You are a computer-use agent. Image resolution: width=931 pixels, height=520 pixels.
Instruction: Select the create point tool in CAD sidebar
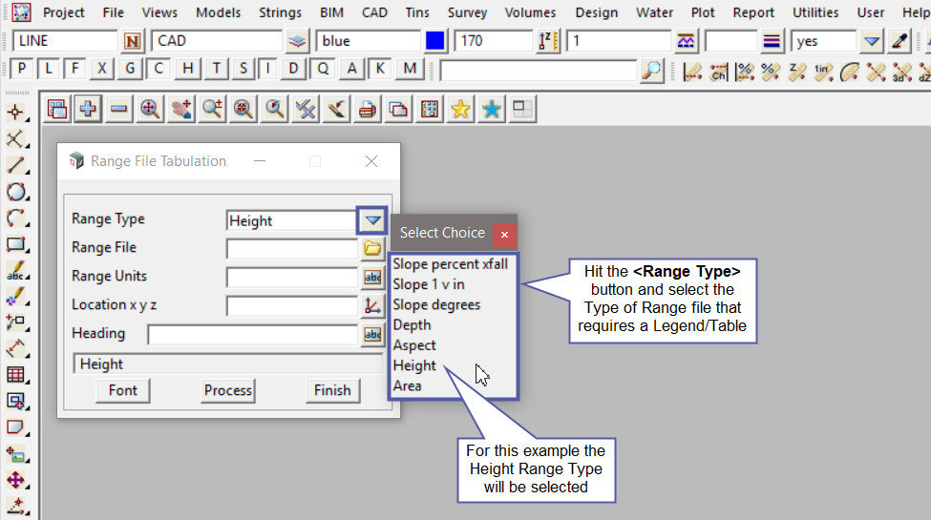click(x=16, y=113)
